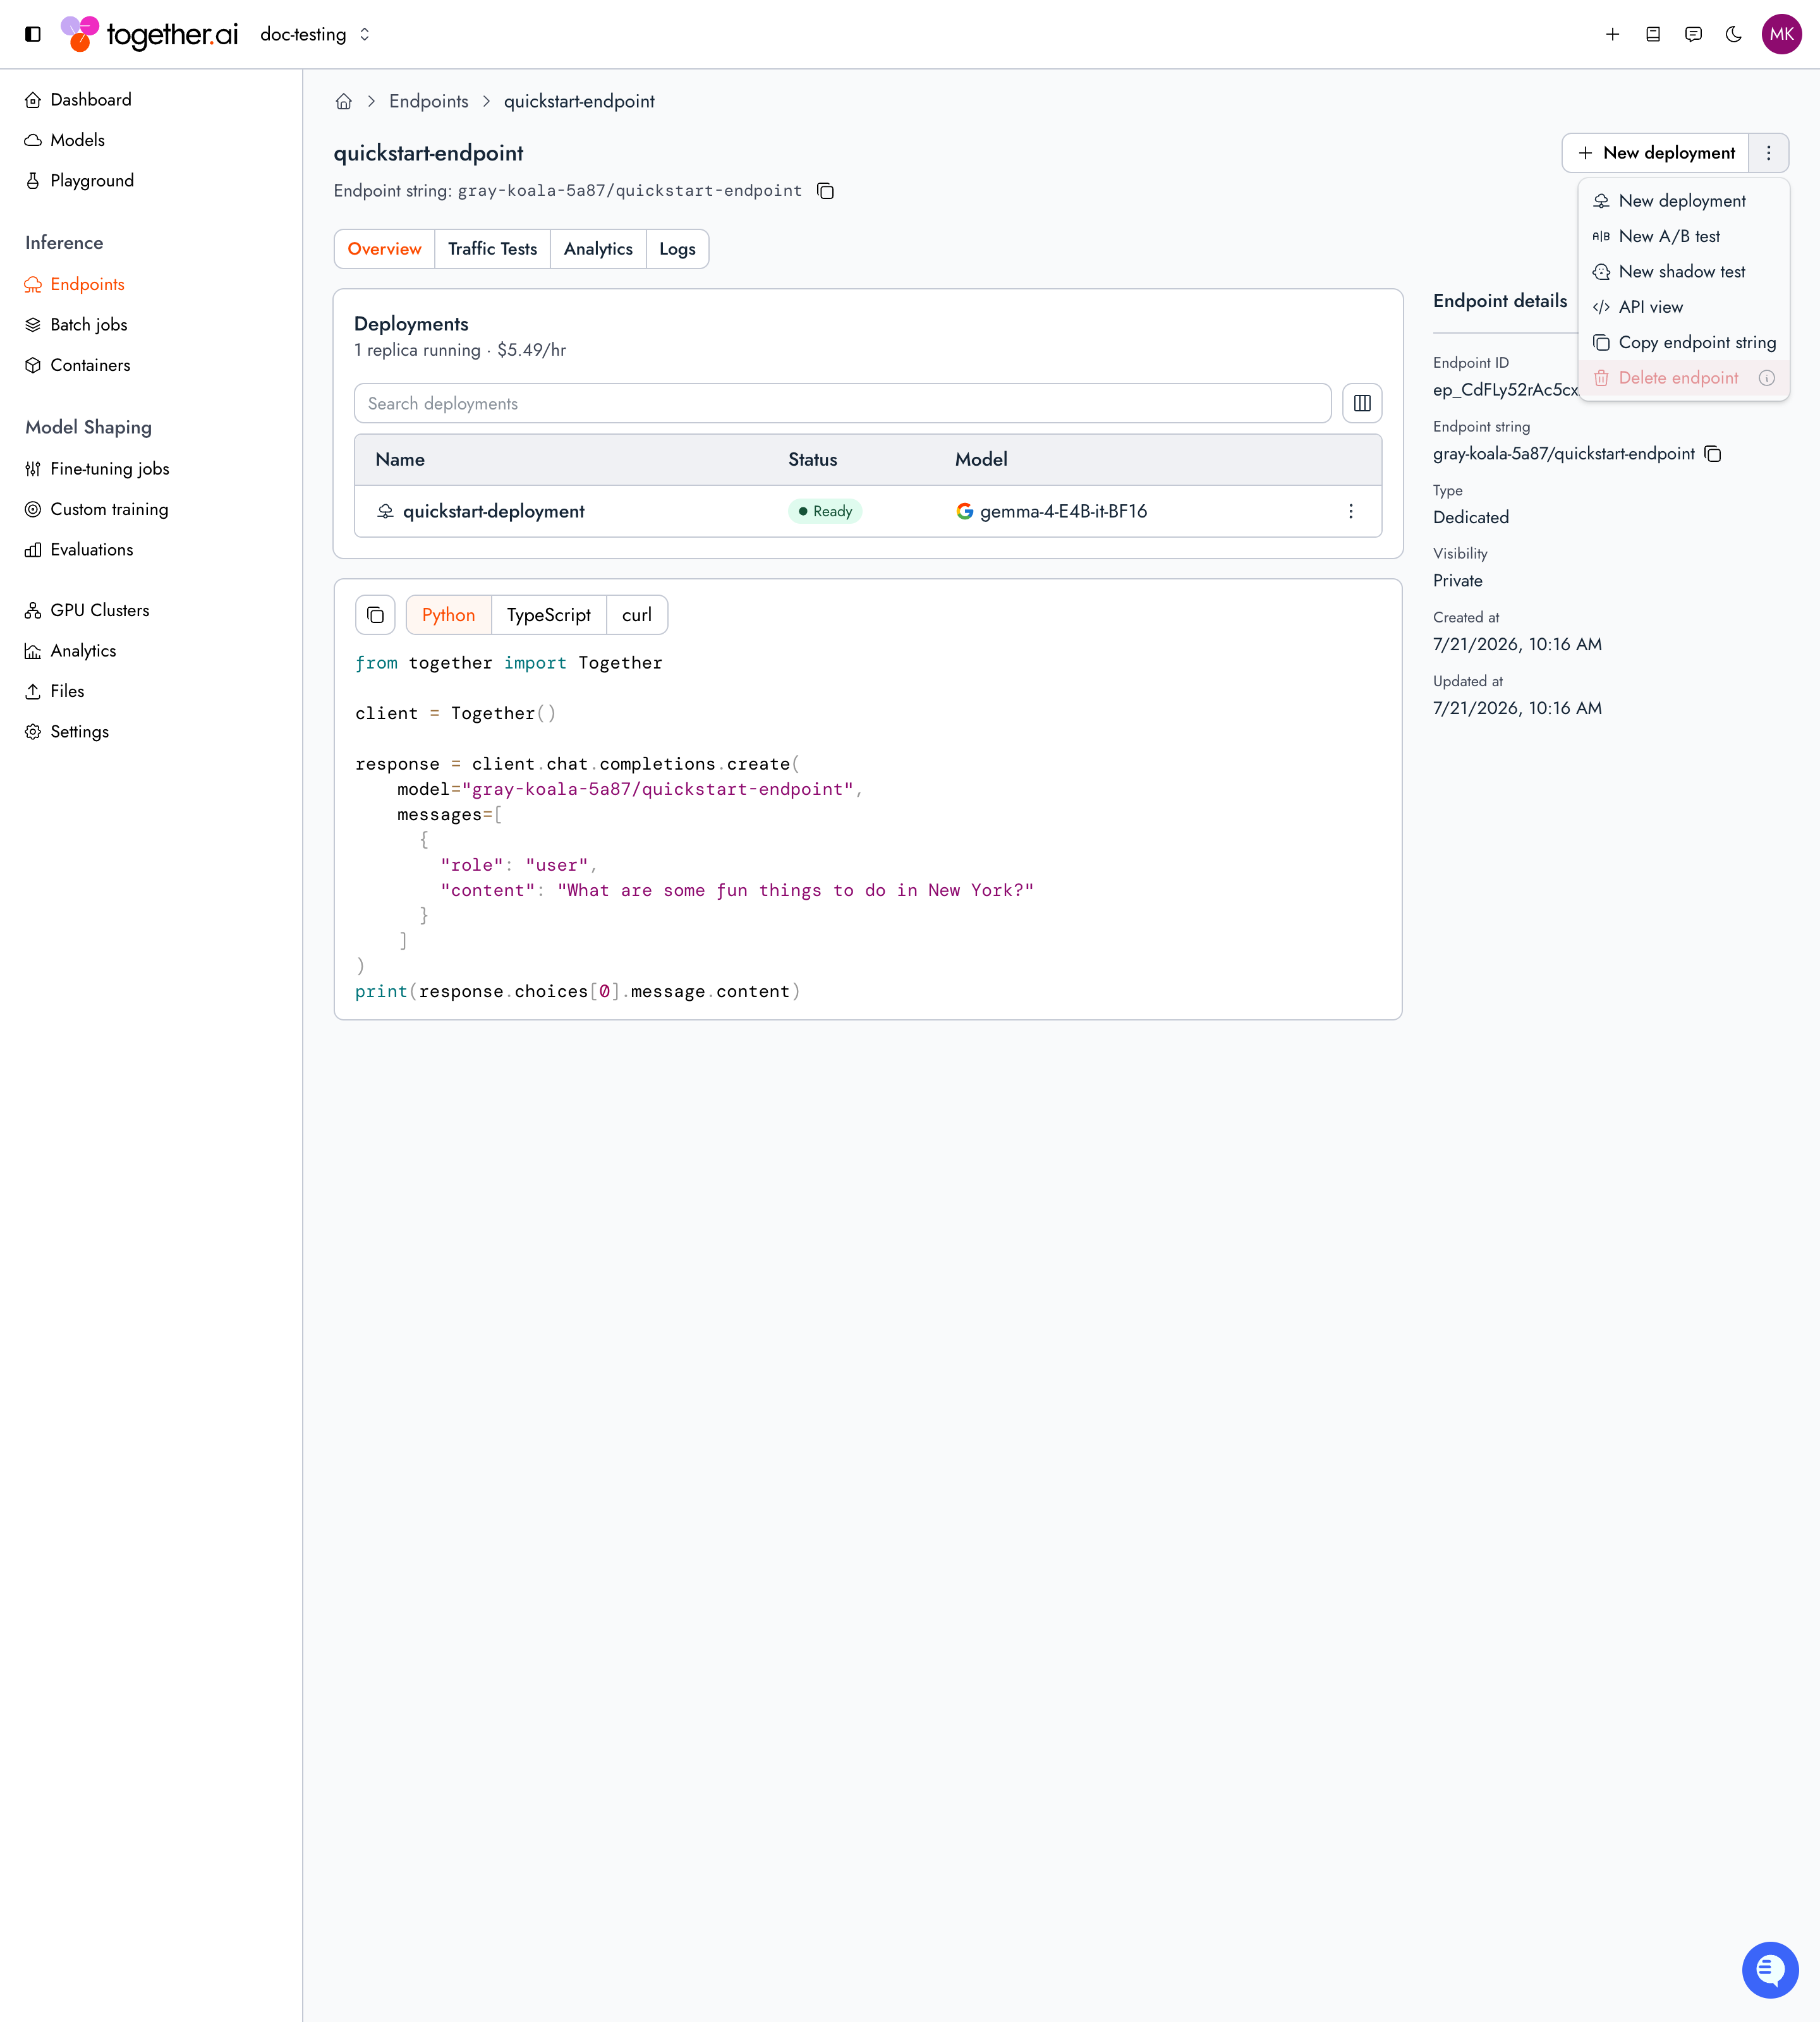Open the doc-testing project switcher
Screen dimensions: 1820x2022
point(315,34)
